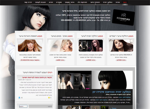Click the 03-6022334 call now button
The width and height of the screenshot is (150, 109).
30,60
